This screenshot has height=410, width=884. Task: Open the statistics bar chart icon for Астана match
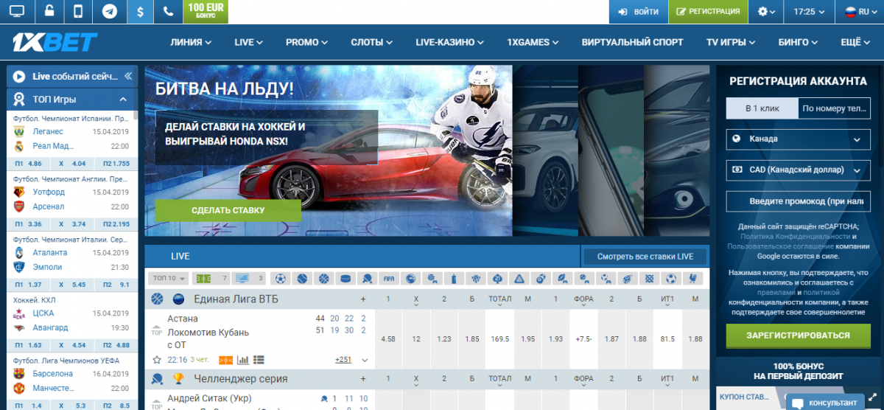244,360
